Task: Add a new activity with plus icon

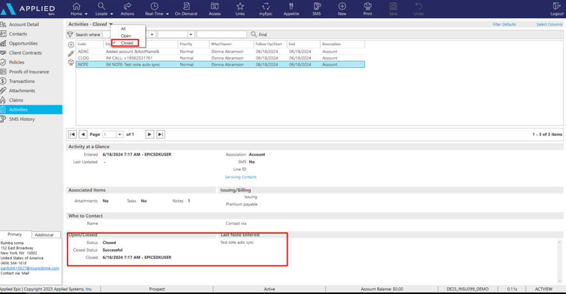Action: point(71,45)
